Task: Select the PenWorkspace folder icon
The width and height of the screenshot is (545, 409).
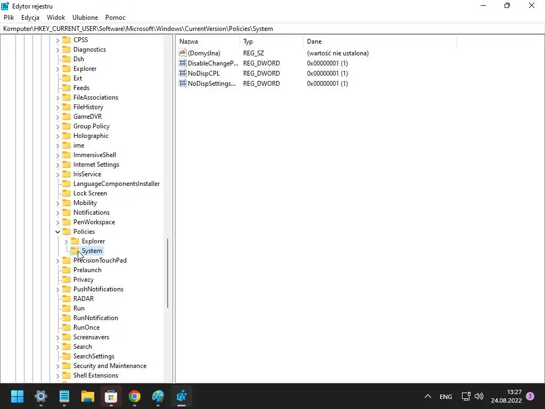Action: click(x=67, y=222)
